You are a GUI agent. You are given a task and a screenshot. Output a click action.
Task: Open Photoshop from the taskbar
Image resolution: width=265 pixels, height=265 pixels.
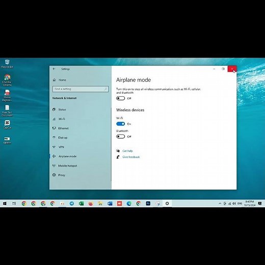click(148, 203)
